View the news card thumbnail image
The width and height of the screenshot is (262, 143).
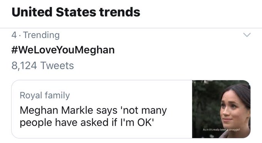coord(221,109)
